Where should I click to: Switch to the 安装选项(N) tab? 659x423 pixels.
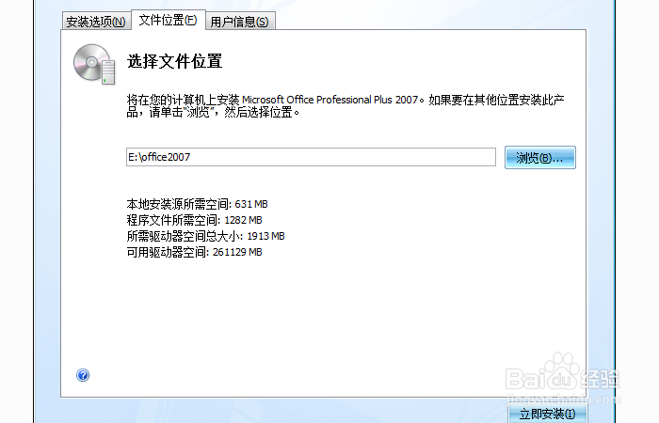pos(96,22)
